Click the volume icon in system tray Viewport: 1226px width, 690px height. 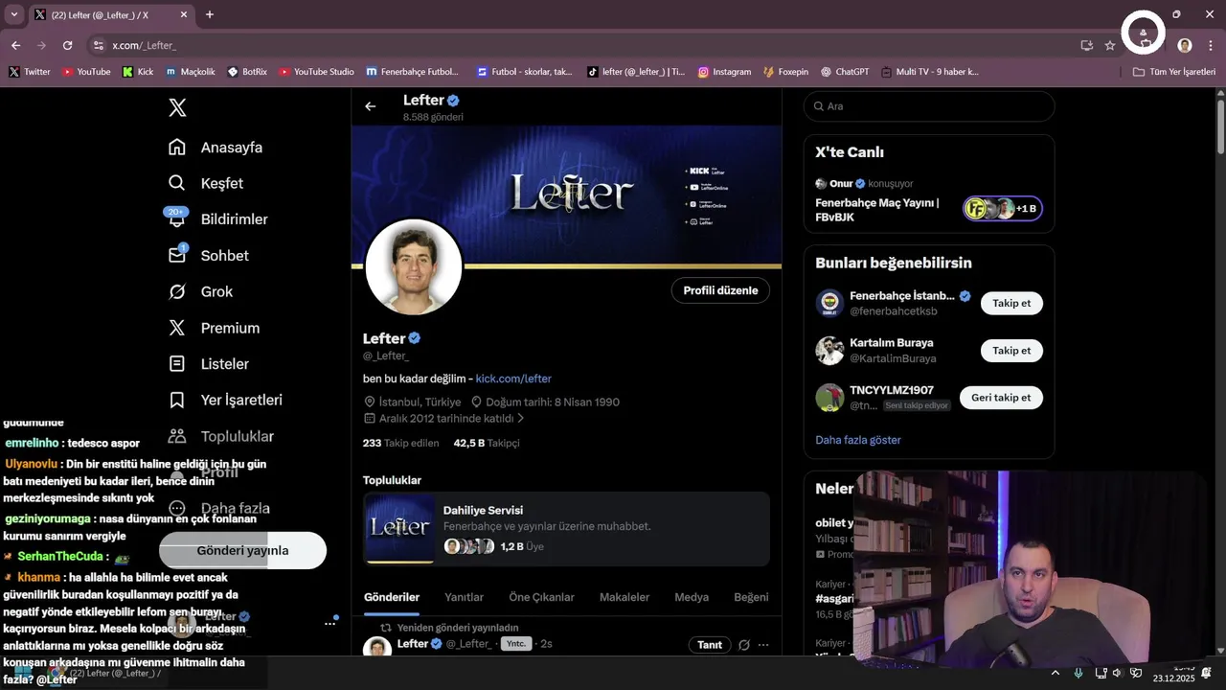(1117, 673)
